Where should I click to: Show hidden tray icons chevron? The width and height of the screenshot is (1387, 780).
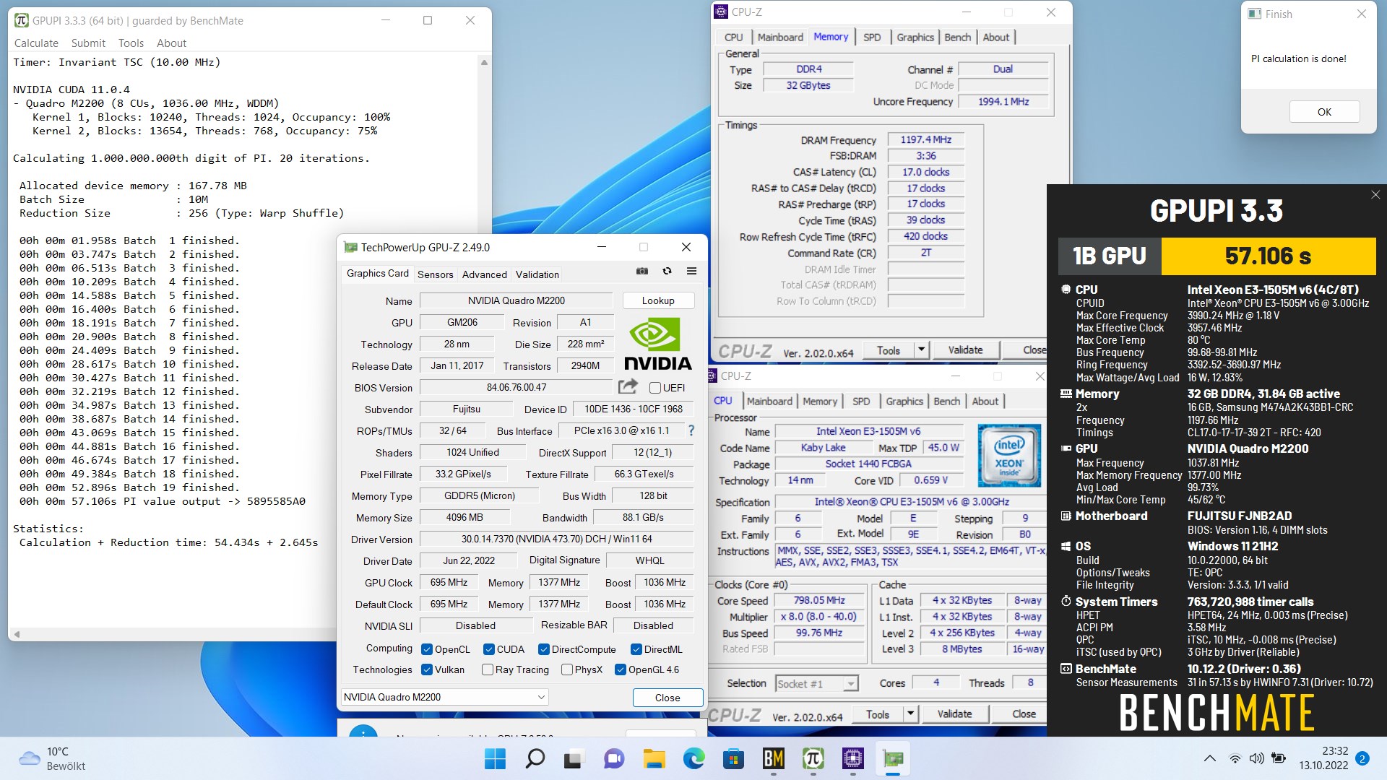[1209, 758]
